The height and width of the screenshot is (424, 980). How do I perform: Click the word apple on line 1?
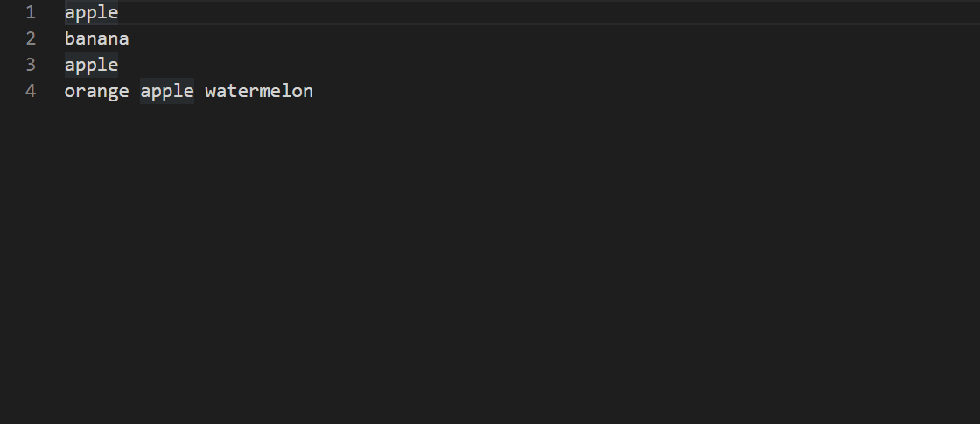click(x=91, y=12)
